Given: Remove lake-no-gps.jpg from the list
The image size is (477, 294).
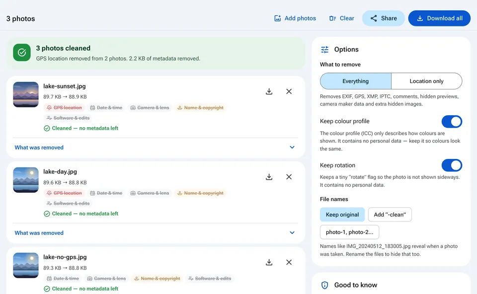Looking at the screenshot, I should pyautogui.click(x=289, y=262).
